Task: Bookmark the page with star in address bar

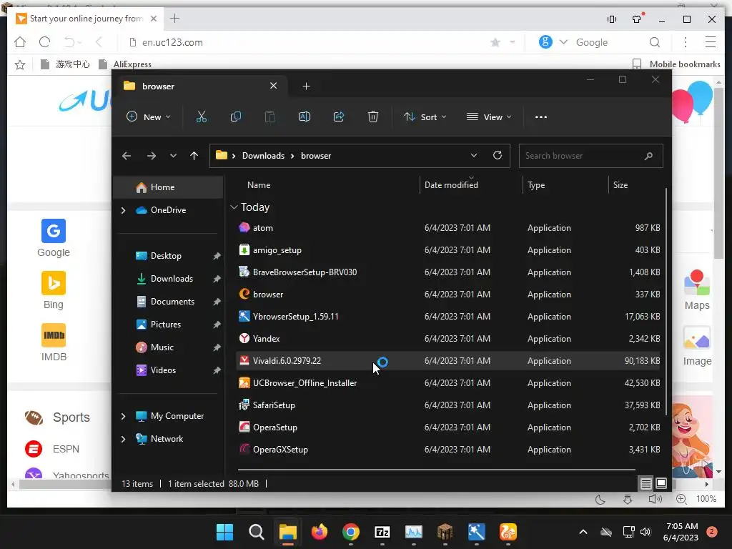Action: (x=495, y=42)
